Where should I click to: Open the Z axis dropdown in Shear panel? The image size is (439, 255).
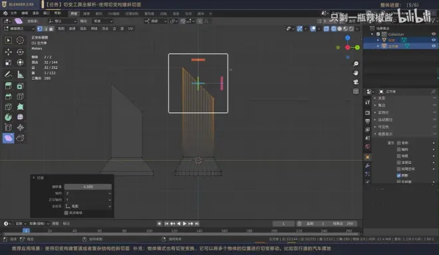(x=88, y=193)
